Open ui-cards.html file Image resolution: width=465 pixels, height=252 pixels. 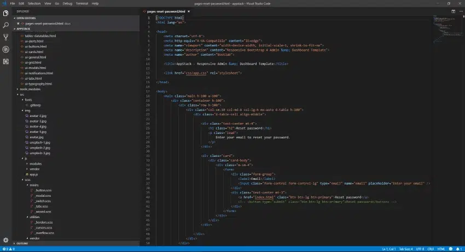click(34, 52)
